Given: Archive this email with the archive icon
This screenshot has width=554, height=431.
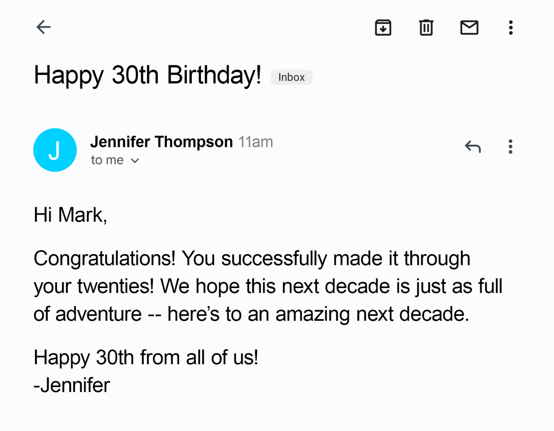Looking at the screenshot, I should pos(383,28).
